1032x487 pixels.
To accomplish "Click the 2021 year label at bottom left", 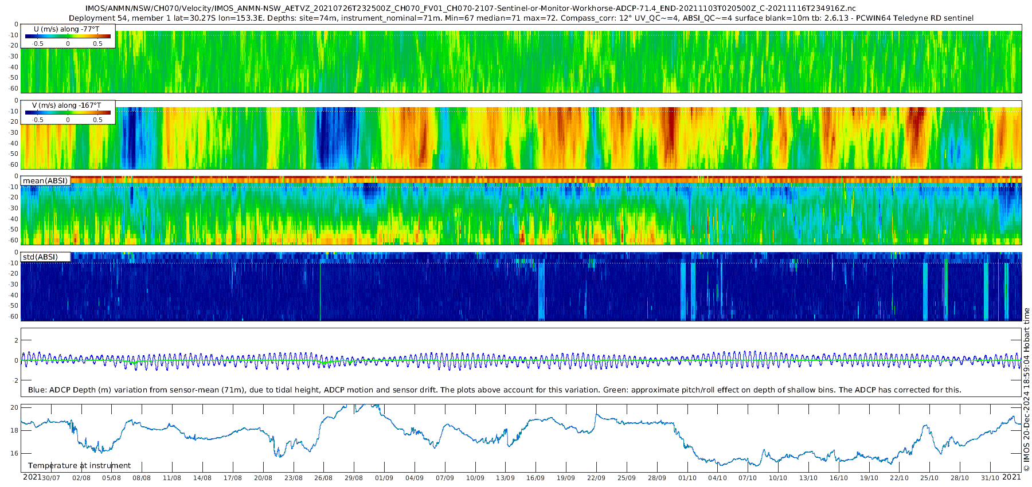I will pyautogui.click(x=32, y=477).
